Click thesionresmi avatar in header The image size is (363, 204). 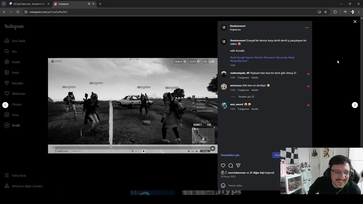[x=224, y=27]
